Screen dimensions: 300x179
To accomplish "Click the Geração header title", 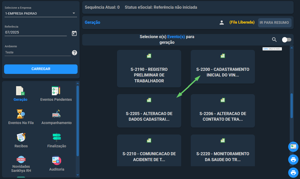I will tap(92, 22).
